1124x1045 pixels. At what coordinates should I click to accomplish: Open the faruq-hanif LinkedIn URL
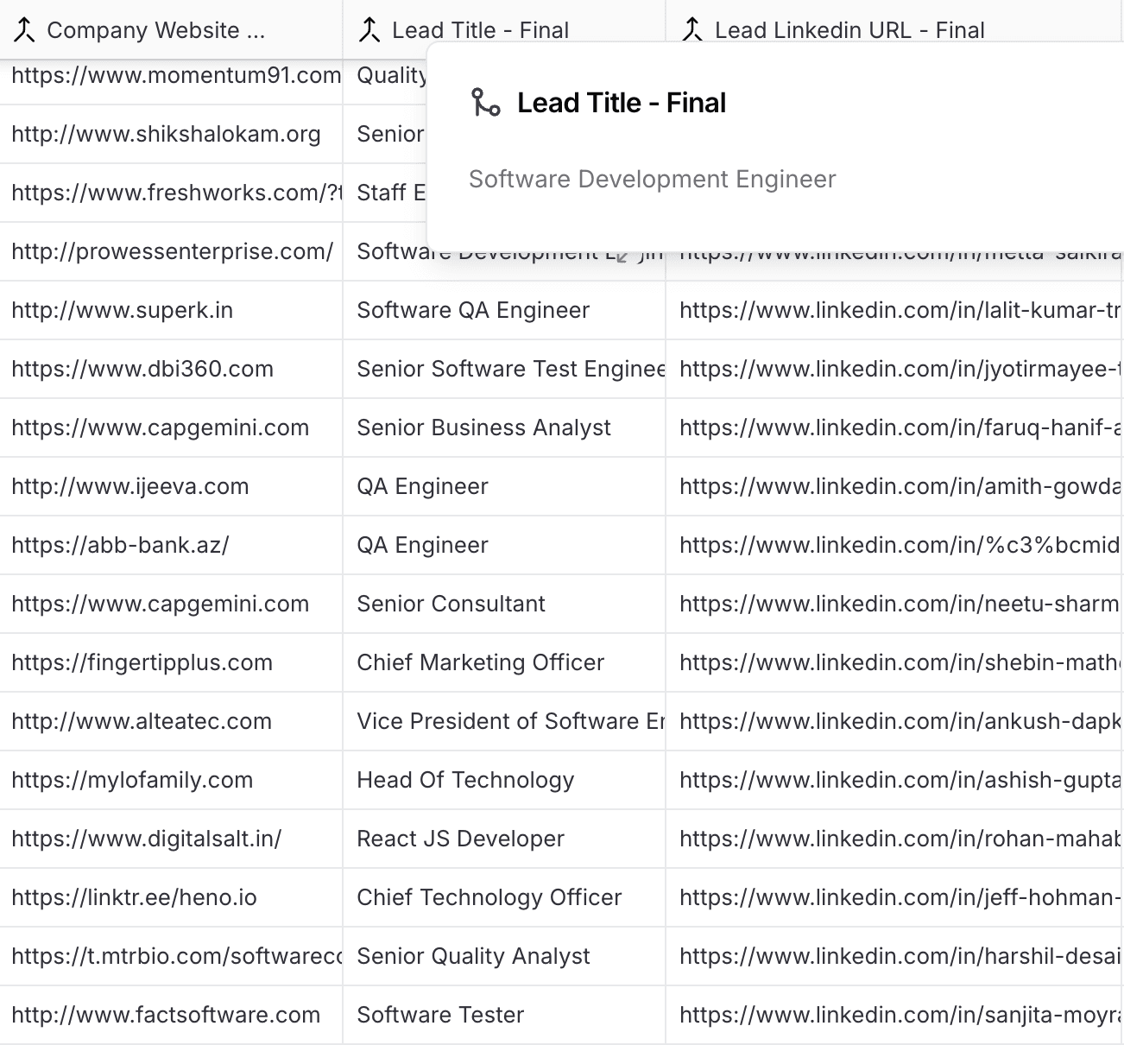pos(895,427)
